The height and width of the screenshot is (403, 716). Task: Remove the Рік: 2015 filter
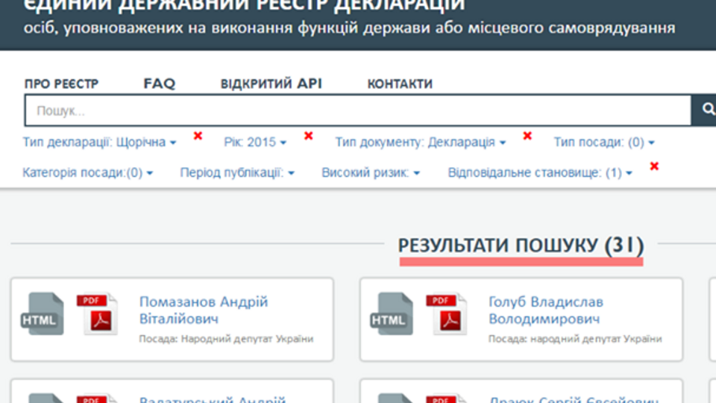pos(309,136)
